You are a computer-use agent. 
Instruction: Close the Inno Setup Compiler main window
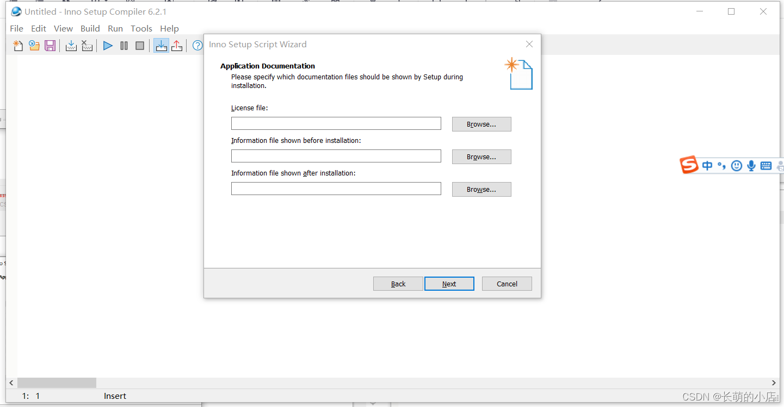[x=763, y=11]
